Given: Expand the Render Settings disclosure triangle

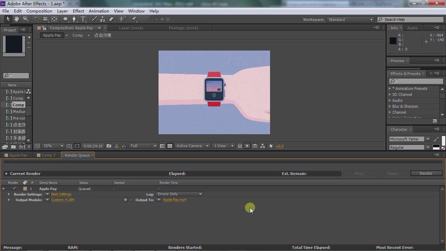Looking at the screenshot, I should point(9,194).
